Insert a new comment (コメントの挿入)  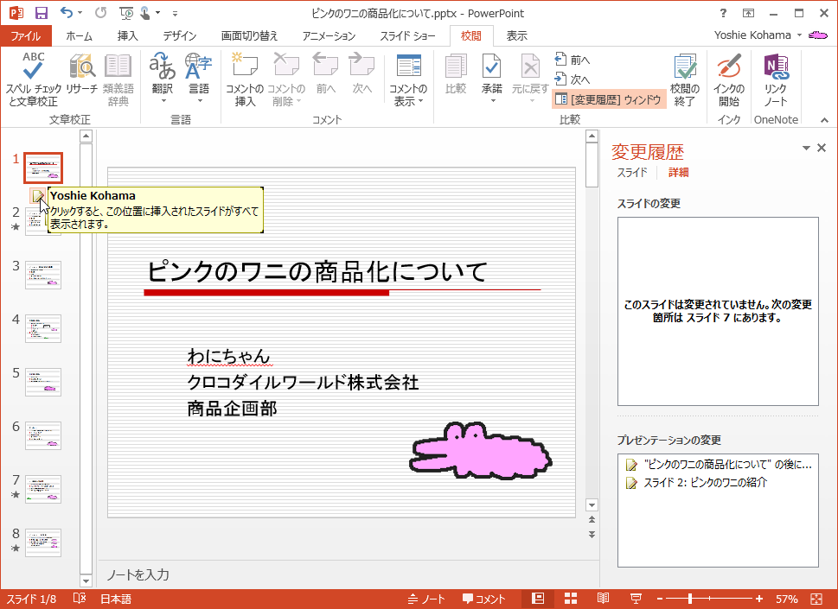244,67
